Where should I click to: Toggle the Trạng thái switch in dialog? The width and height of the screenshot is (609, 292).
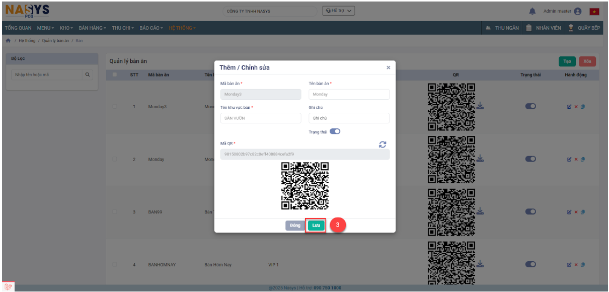pos(335,132)
